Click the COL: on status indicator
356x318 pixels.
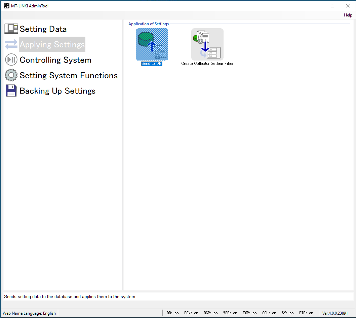tap(269, 313)
